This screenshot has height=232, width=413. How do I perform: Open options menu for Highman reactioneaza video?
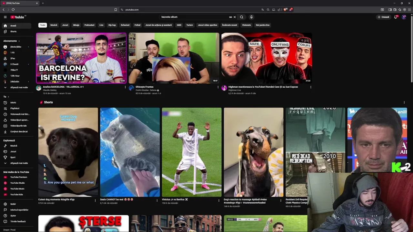(x=311, y=87)
